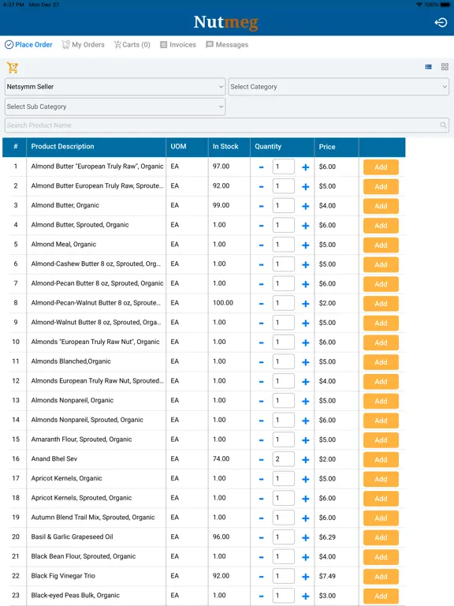Sort by Price column header
Image resolution: width=454 pixels, height=606 pixels.
coord(327,147)
